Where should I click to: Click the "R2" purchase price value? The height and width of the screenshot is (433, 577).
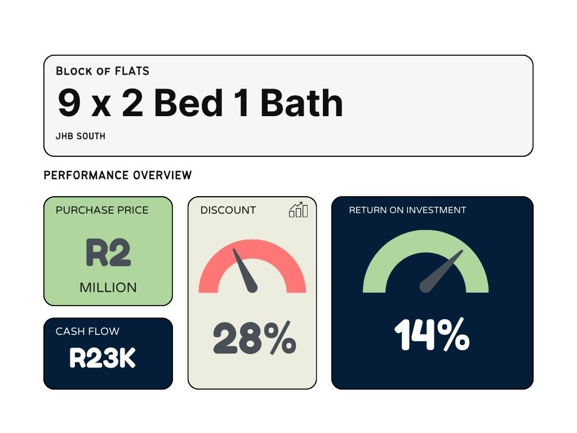[108, 253]
